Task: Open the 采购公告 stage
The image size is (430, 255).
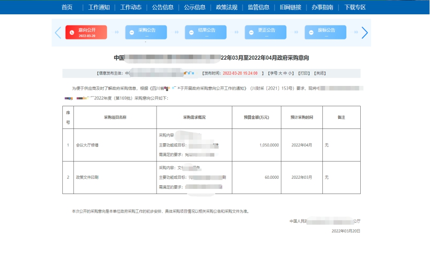Action: pyautogui.click(x=146, y=32)
